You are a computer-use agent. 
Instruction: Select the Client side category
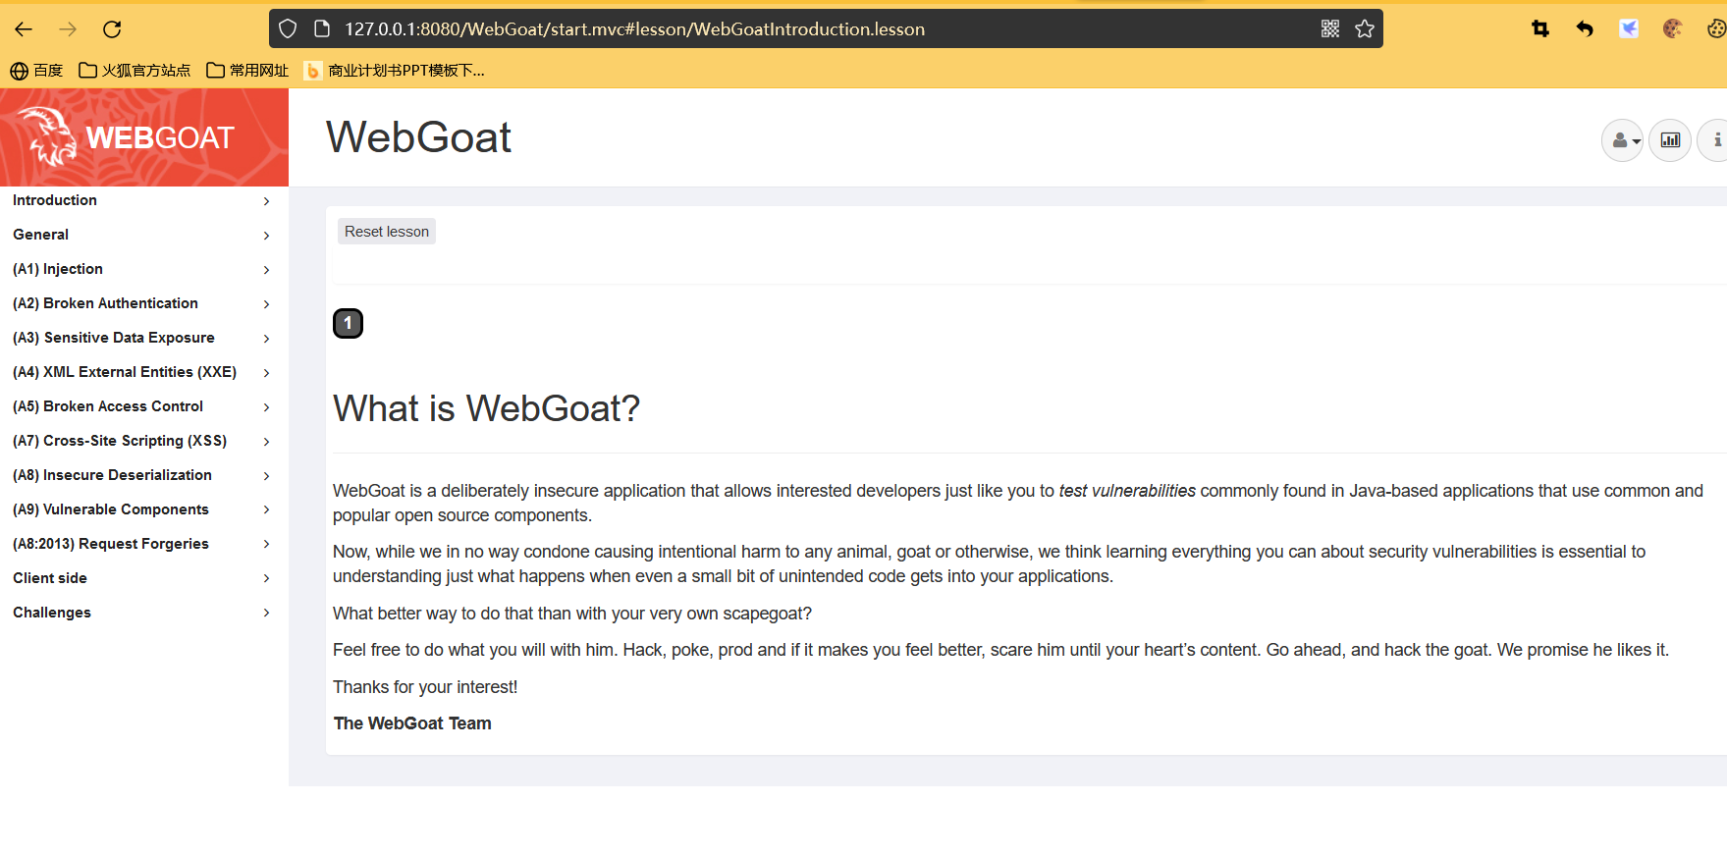pyautogui.click(x=140, y=578)
